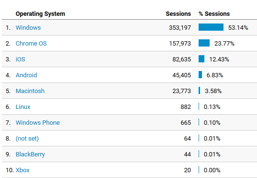Open the Macintosh link

tap(30, 91)
